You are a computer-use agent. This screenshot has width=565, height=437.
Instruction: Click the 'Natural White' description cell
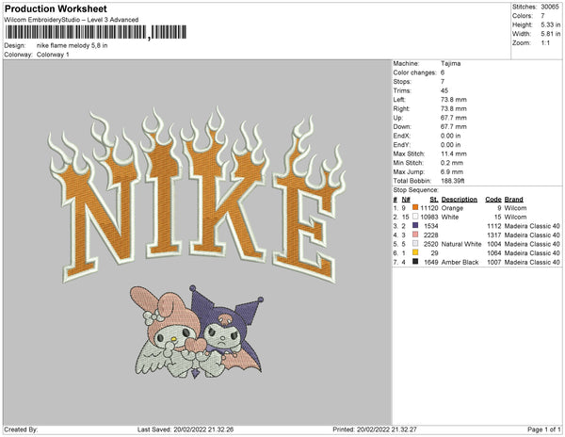click(461, 244)
